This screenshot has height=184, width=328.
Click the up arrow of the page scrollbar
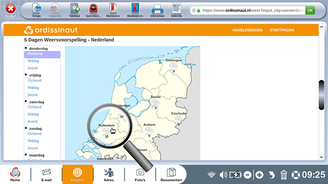pyautogui.click(x=321, y=27)
